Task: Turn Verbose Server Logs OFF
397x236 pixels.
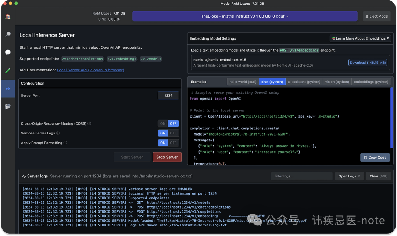Action: 173,133
